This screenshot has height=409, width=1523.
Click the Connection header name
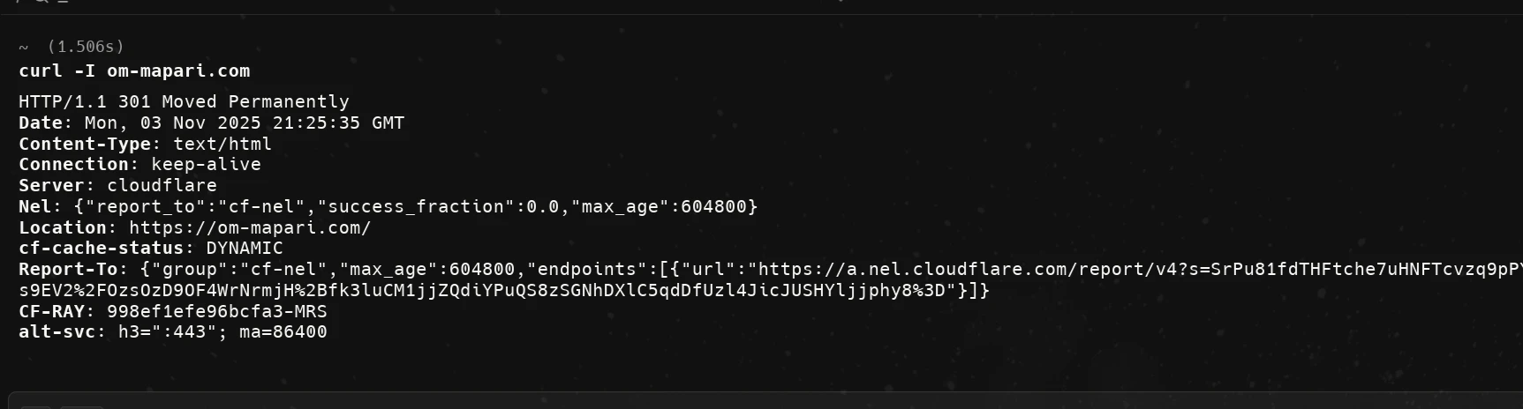pos(74,165)
